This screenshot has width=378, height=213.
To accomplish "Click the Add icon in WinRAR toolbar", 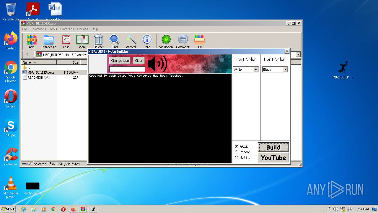I will coord(32,41).
